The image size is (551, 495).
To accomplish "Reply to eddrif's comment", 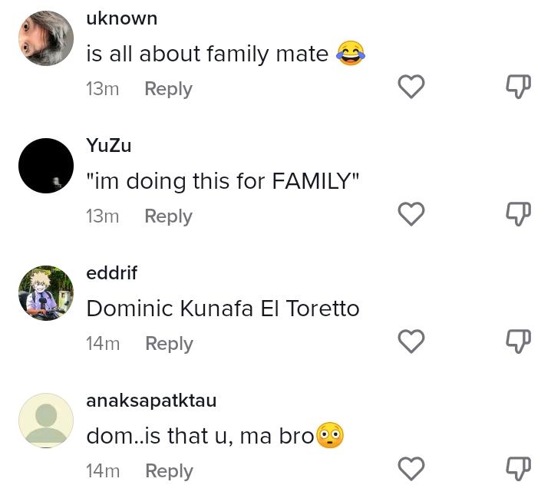I will pos(169,344).
